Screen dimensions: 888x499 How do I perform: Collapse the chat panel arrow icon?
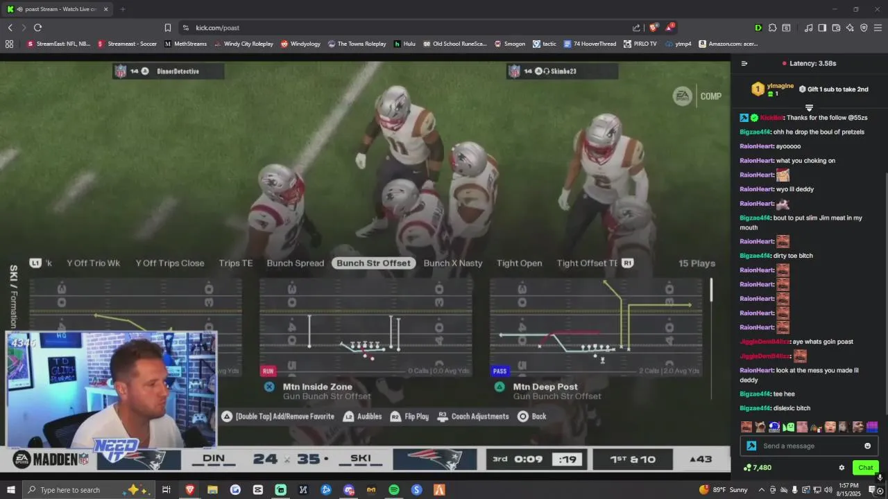[x=744, y=63]
